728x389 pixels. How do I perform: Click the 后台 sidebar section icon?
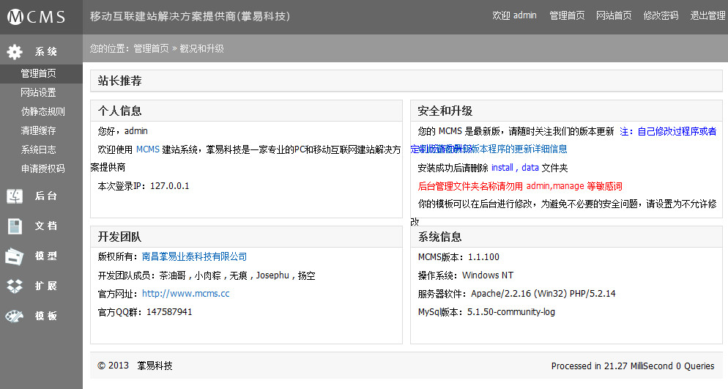(x=15, y=196)
